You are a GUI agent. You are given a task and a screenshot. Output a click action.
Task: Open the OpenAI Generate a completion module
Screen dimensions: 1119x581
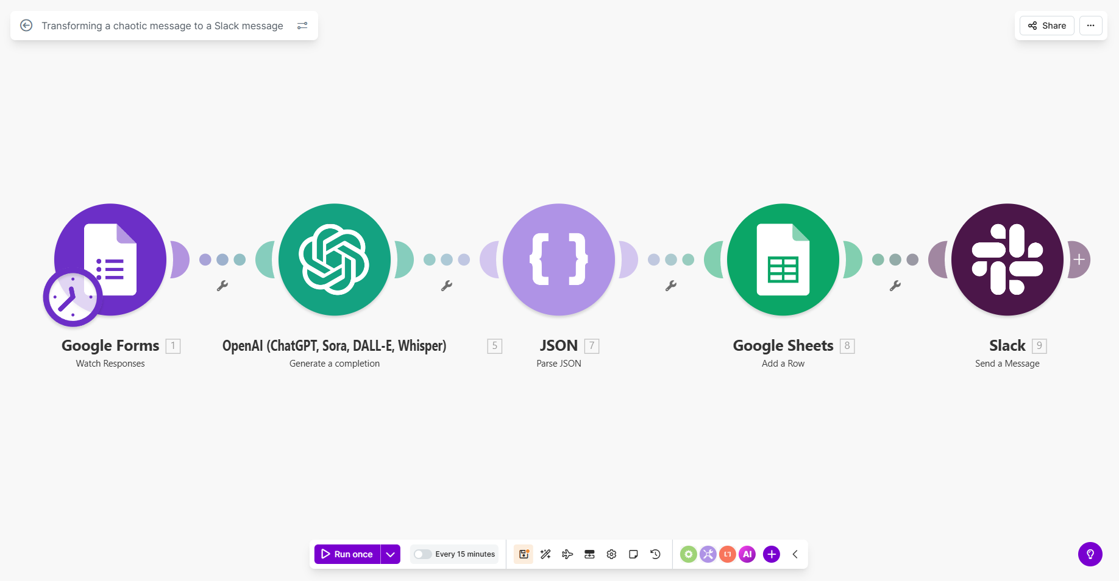click(334, 259)
